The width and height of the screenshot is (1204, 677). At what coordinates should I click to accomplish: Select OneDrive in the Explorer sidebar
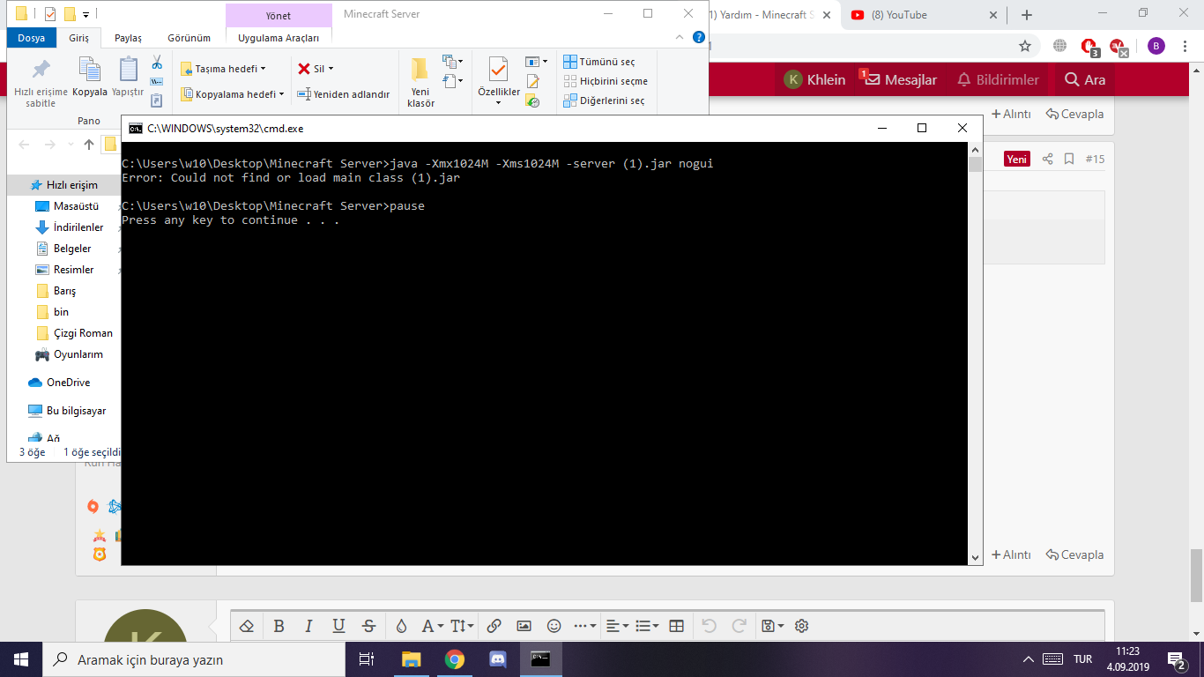point(59,383)
